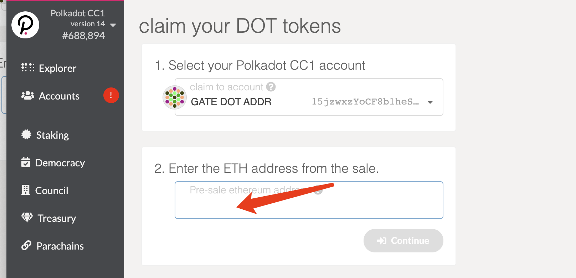The width and height of the screenshot is (576, 278).
Task: Focus the Pre-sale ethereum address field
Action: 309,200
